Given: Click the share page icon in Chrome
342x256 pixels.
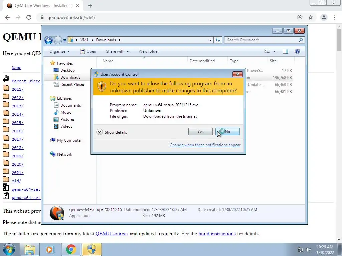Looking at the screenshot, I should (300, 17).
